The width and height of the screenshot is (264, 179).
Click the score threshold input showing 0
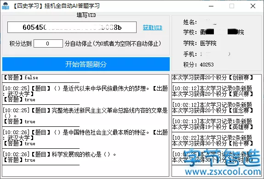point(48,43)
